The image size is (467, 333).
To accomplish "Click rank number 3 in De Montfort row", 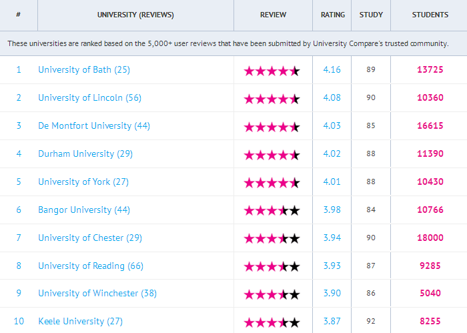I will tap(19, 125).
